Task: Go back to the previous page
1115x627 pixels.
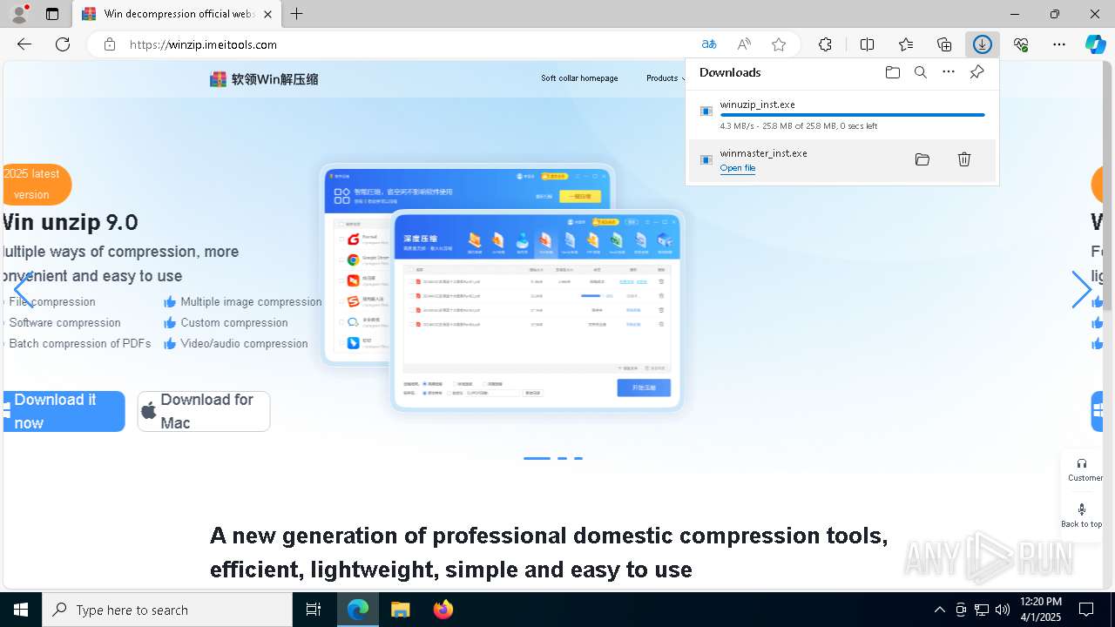Action: [24, 44]
